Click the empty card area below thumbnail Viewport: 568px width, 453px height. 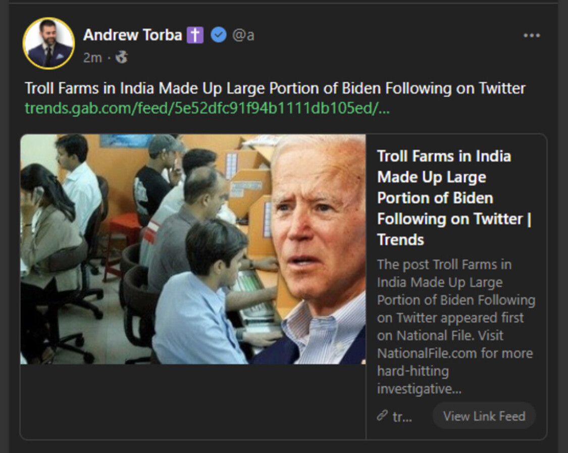pyautogui.click(x=192, y=401)
